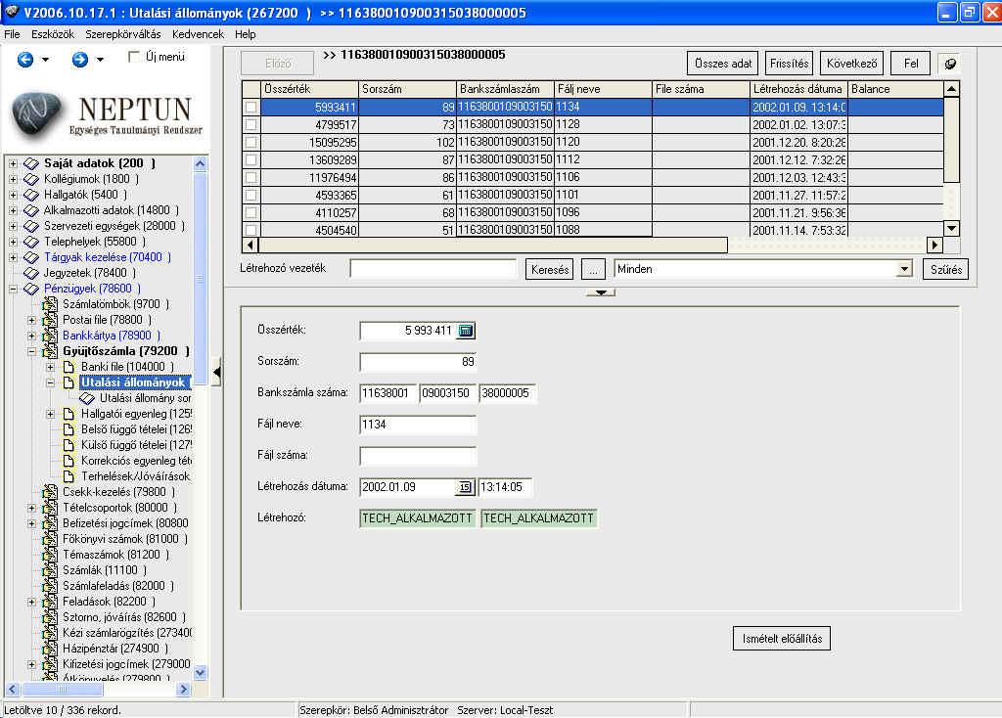Click the Frissítés button

(x=789, y=64)
